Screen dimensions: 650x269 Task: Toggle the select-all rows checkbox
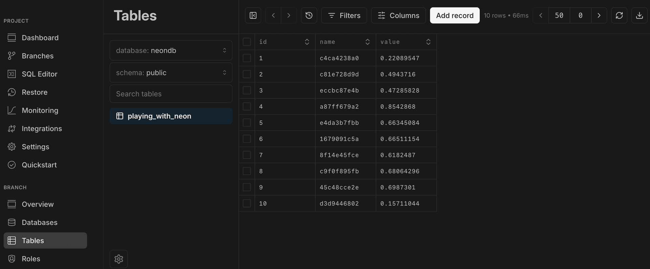point(247,42)
